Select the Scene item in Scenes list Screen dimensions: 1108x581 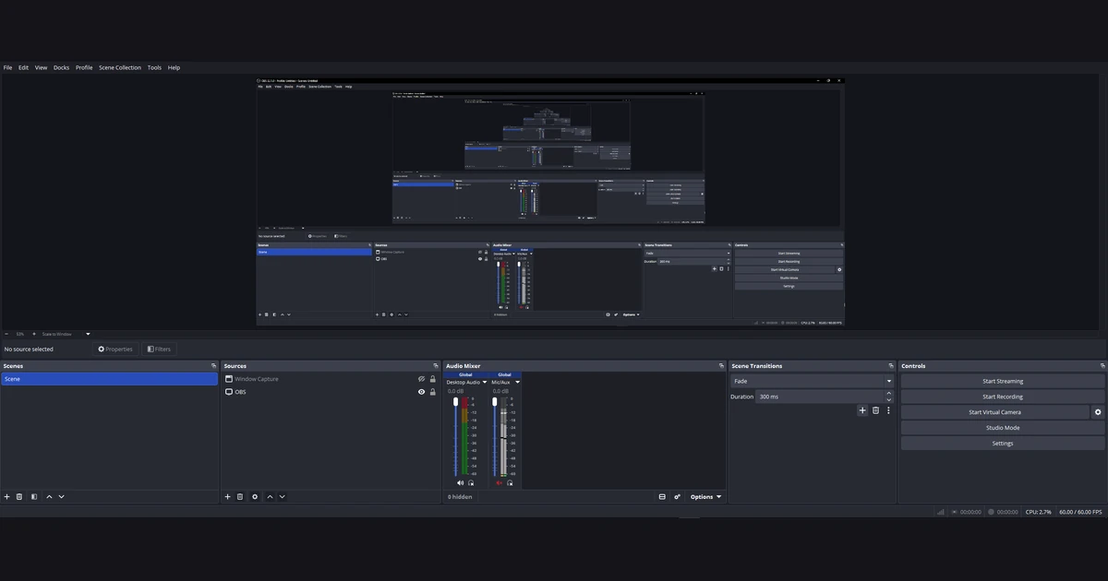109,379
